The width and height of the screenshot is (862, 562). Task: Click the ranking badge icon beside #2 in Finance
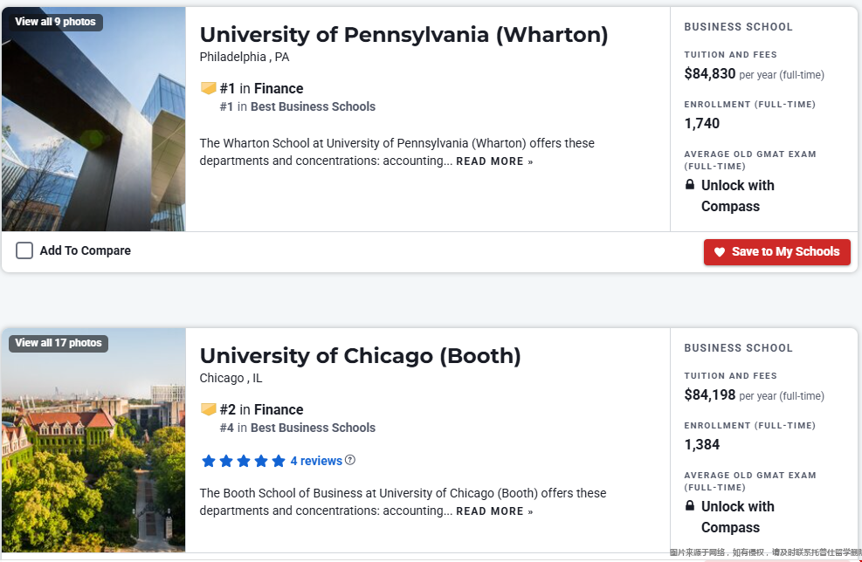pos(209,409)
